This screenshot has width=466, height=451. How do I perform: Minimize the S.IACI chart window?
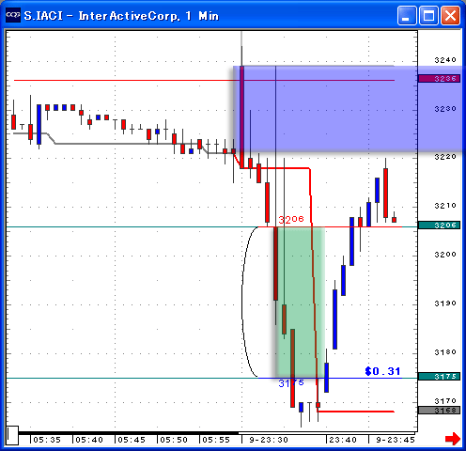(x=407, y=15)
